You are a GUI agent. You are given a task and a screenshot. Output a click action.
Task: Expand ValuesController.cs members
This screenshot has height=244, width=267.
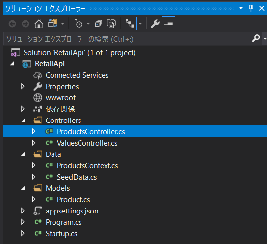(x=34, y=143)
